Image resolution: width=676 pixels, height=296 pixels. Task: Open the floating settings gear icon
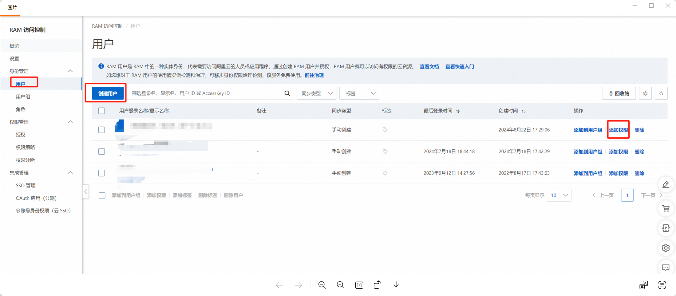coord(666,248)
